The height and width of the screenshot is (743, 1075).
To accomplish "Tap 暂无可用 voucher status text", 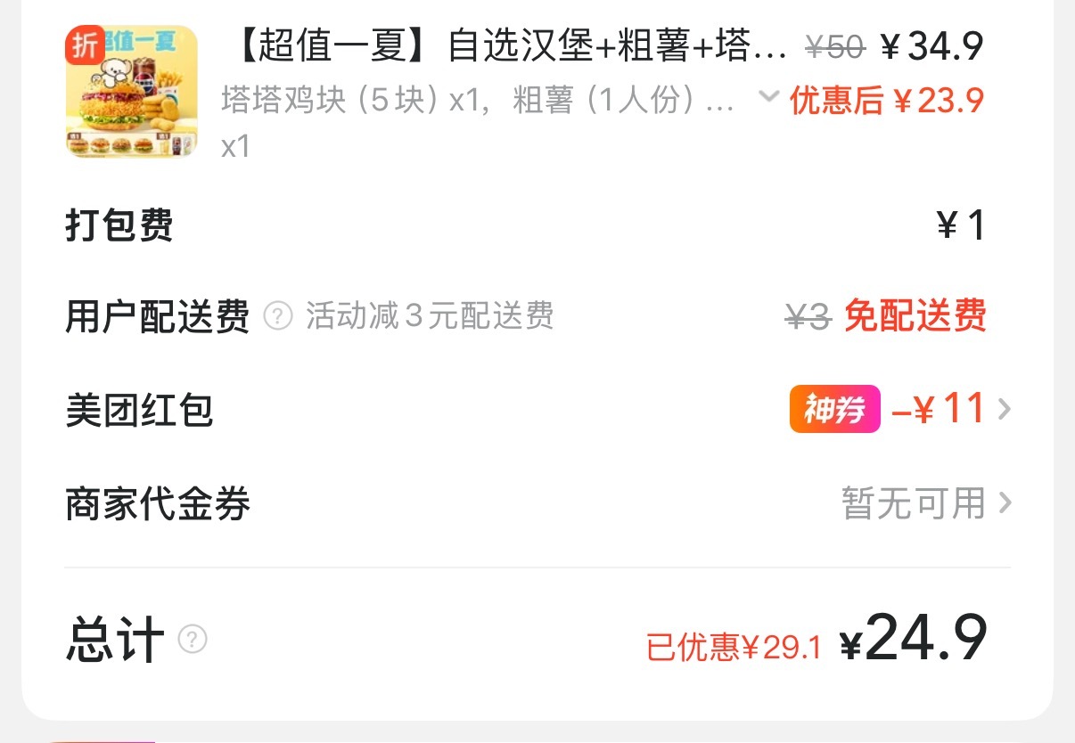I will click(x=914, y=503).
